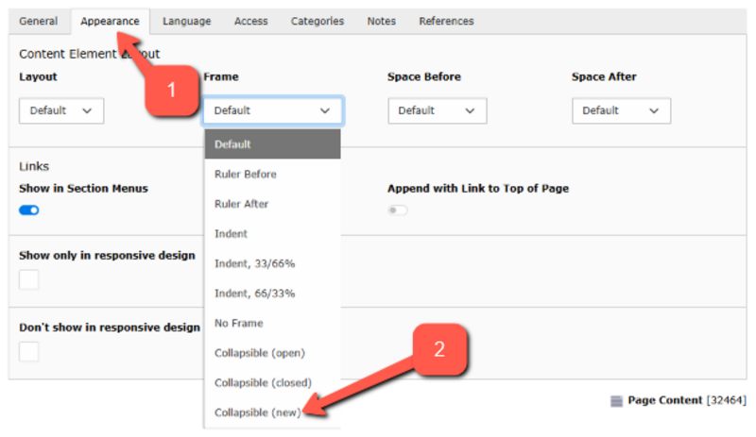Collapse the open Frame dropdown
The image size is (756, 437).
coord(272,110)
